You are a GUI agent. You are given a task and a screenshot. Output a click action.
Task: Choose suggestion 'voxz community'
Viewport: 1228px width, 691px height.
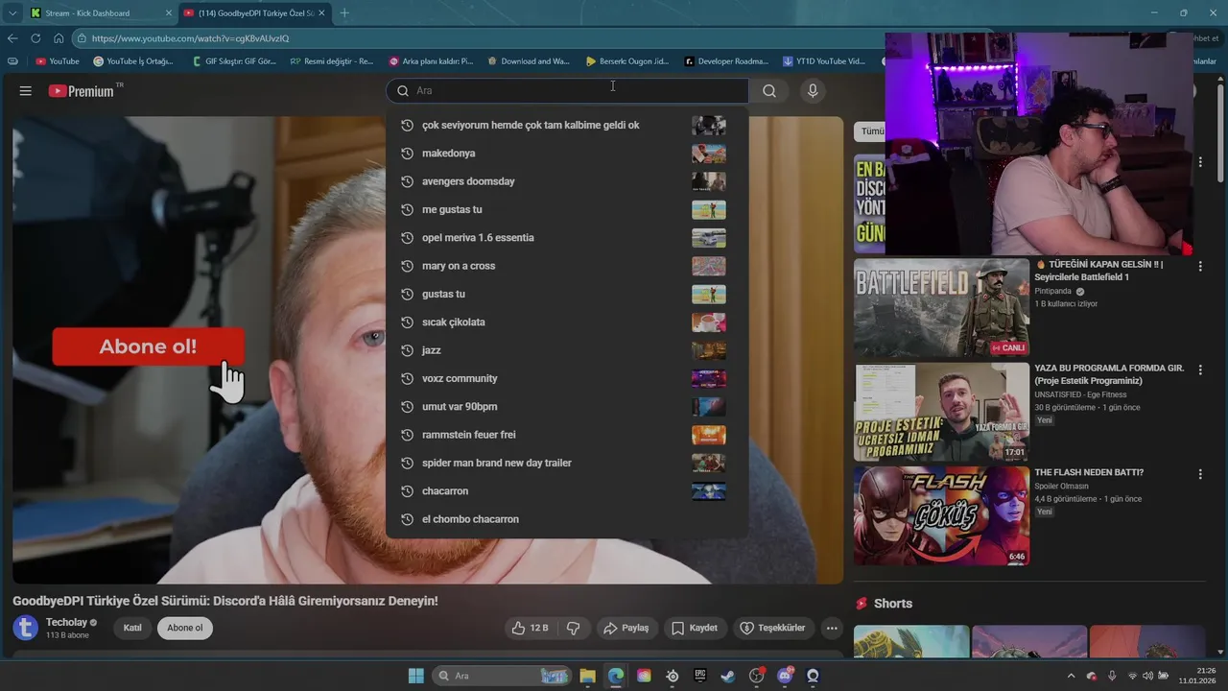567,378
